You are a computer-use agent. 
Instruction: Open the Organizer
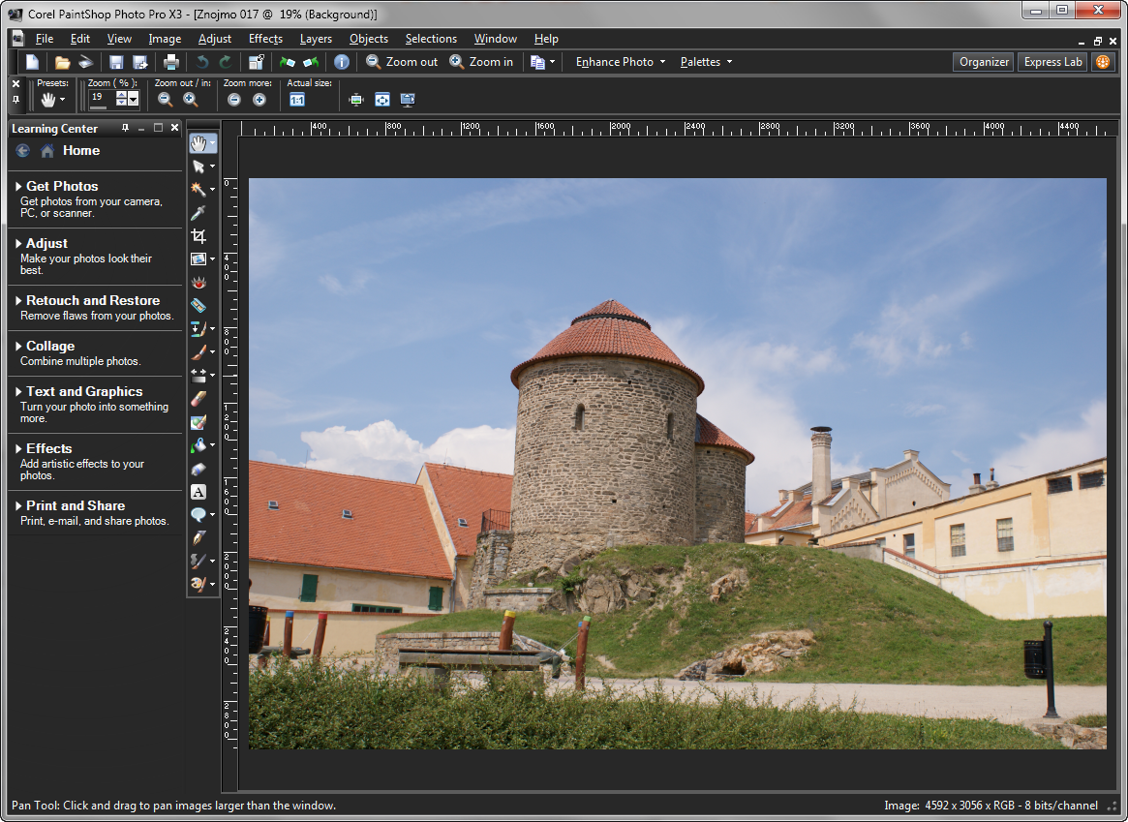pyautogui.click(x=983, y=61)
